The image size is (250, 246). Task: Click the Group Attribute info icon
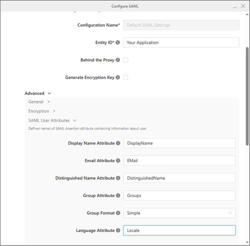[118, 196]
